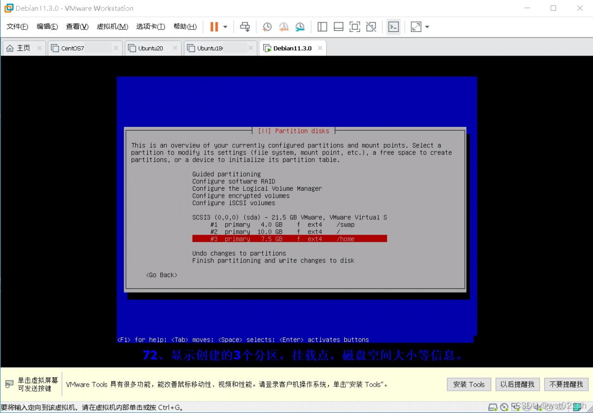Click the VMware Workstation title bar icon
Screen dimensions: 593x413
coord(8,8)
